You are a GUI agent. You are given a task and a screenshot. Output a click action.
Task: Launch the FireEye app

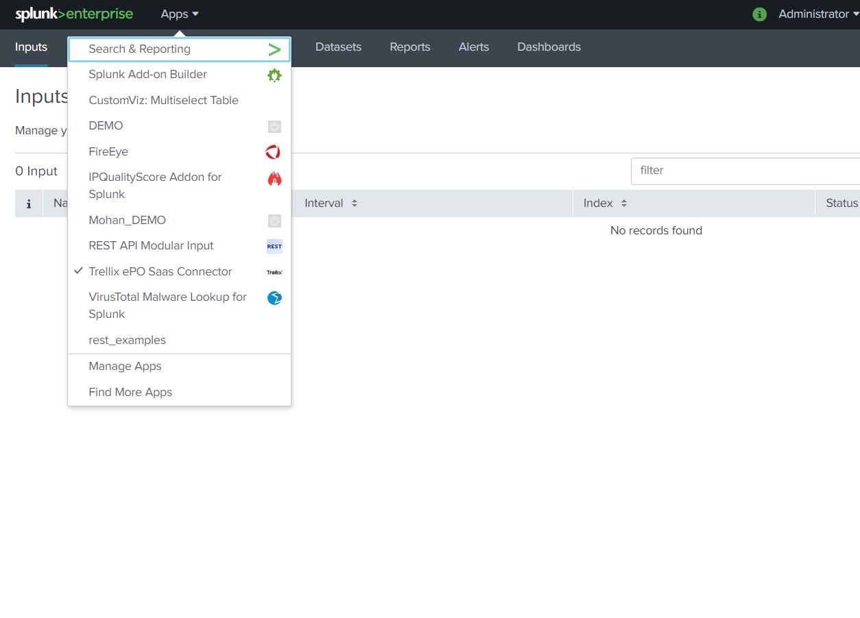pyautogui.click(x=179, y=151)
